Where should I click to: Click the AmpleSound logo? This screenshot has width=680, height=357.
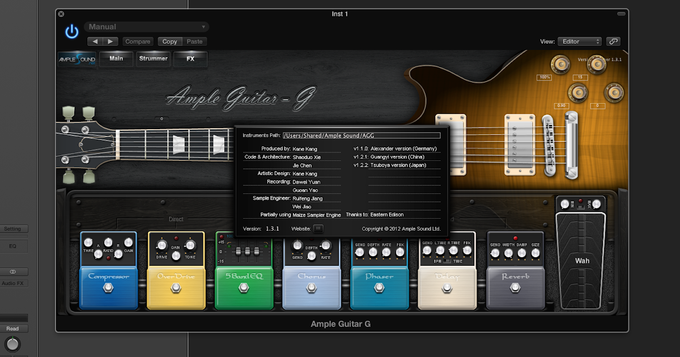coord(76,59)
